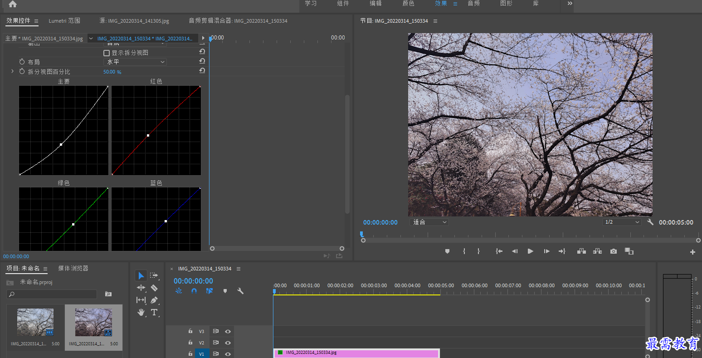The width and height of the screenshot is (702, 358).
Task: Open the 颜色 workspace
Action: (408, 4)
